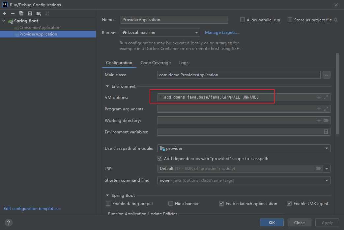The width and height of the screenshot is (344, 230).
Task: Open the Code Coverage tab
Action: [x=156, y=63]
